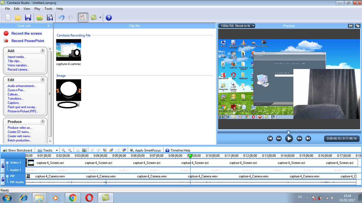Viewport: 362px width, 203px height.
Task: Toggle the Video 1 track lock
Action: click(3, 166)
